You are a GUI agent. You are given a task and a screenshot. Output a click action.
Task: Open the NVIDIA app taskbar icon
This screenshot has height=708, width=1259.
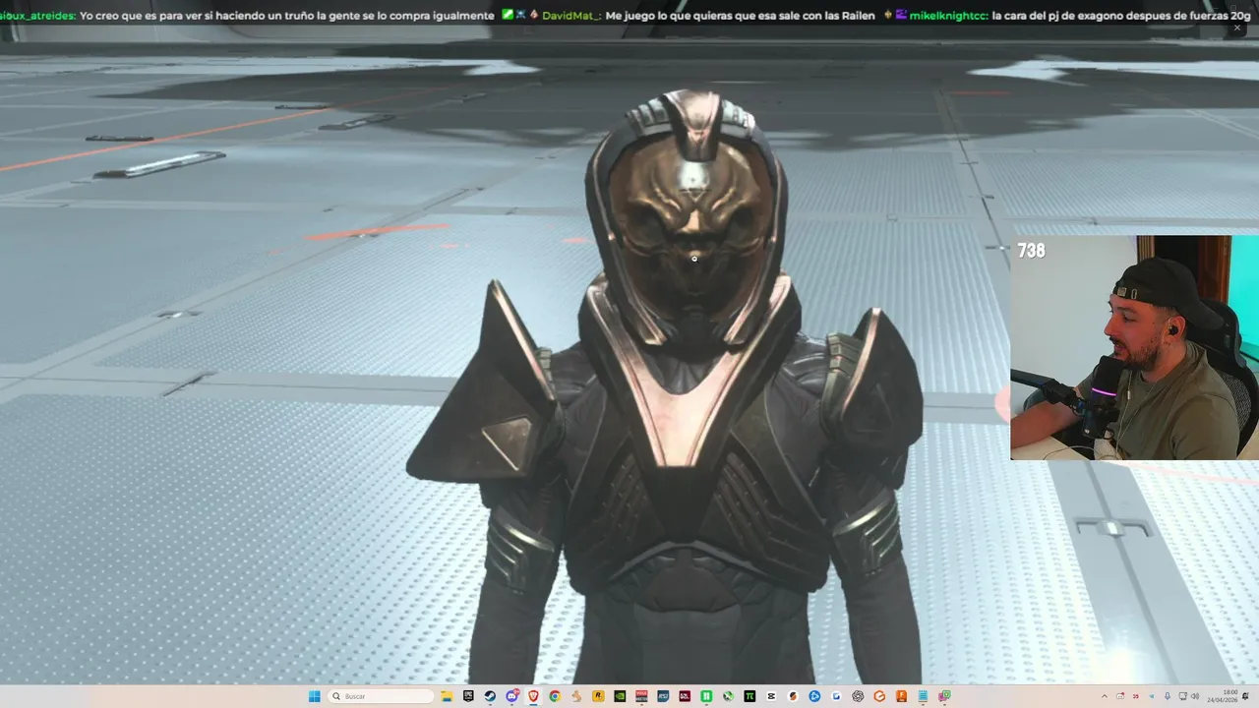coord(620,696)
